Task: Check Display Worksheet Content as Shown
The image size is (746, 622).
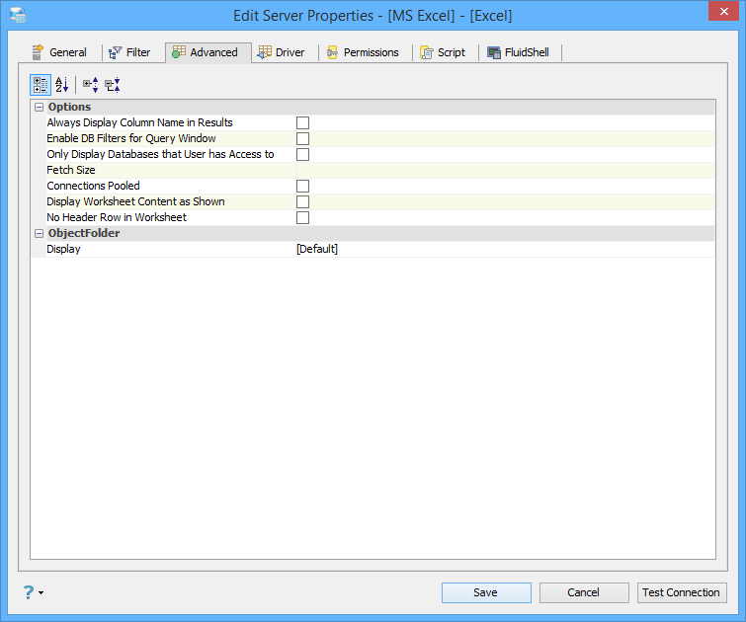Action: pyautogui.click(x=302, y=201)
